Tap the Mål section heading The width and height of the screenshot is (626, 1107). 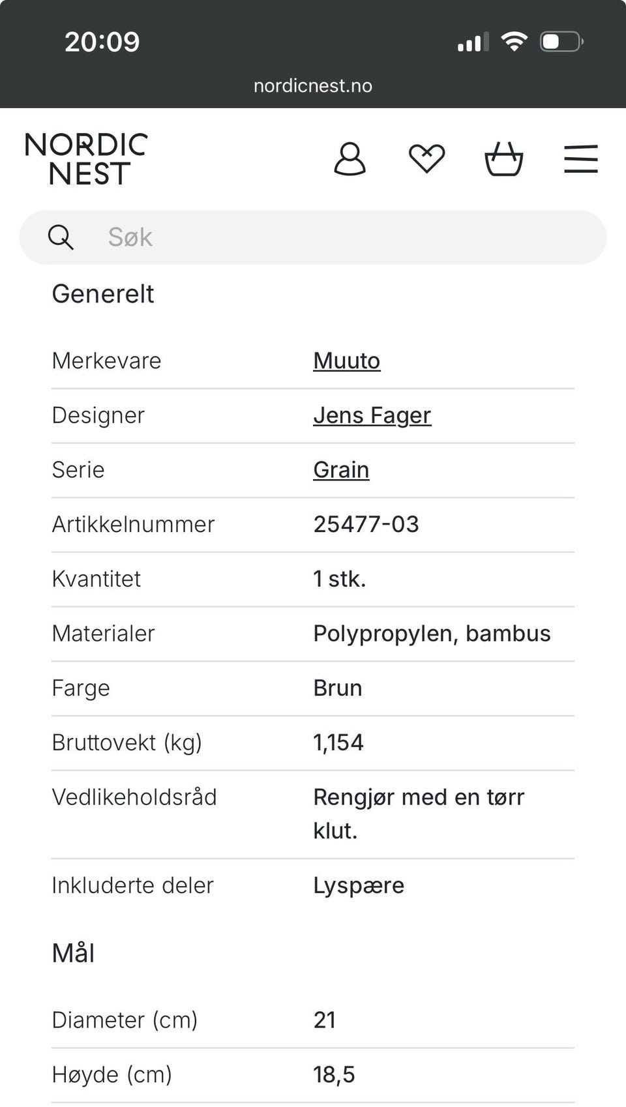[73, 953]
